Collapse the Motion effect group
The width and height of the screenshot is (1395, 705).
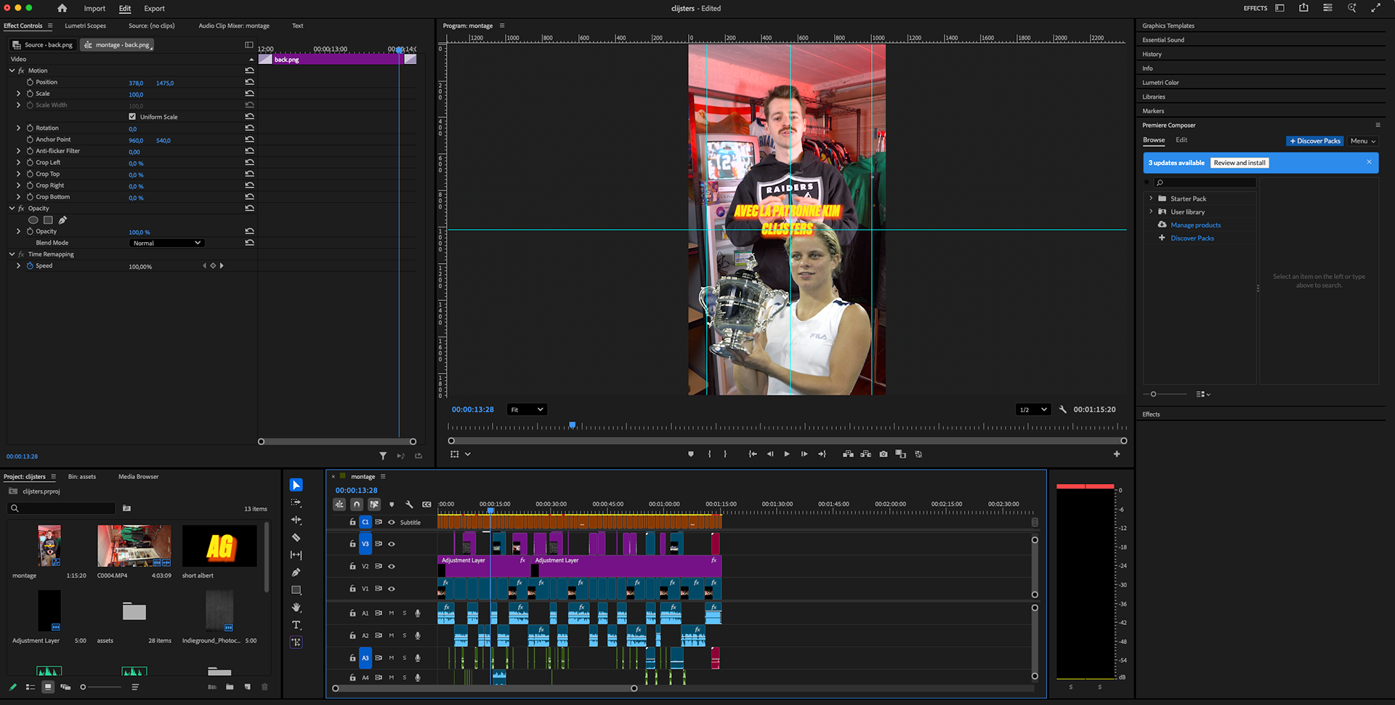click(12, 70)
